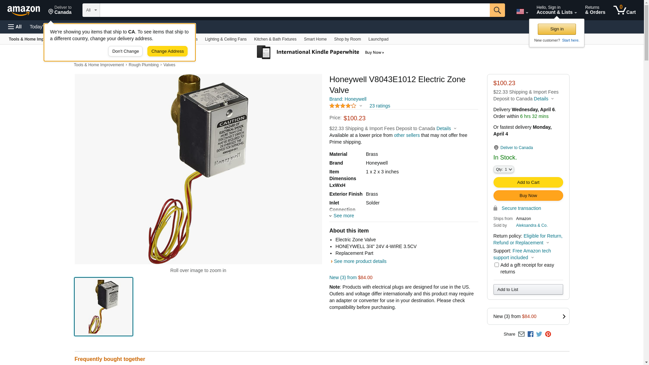The height and width of the screenshot is (365, 649).
Task: Share on Facebook icon
Action: click(530, 334)
